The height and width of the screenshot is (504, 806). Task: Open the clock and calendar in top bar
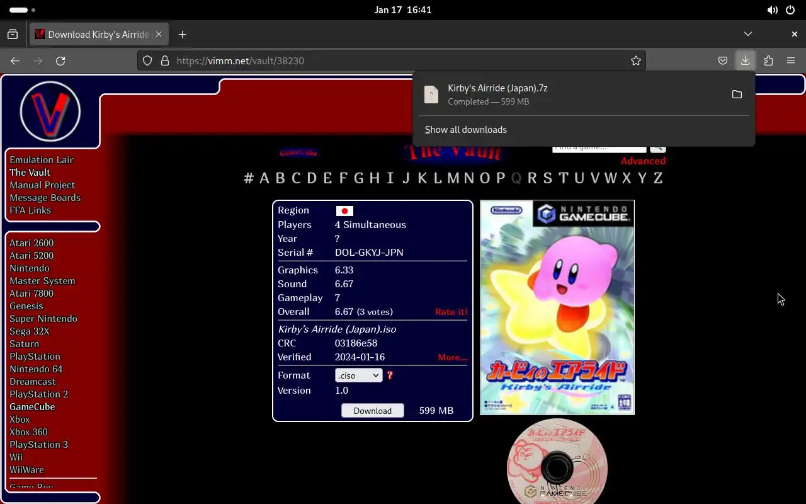[403, 10]
